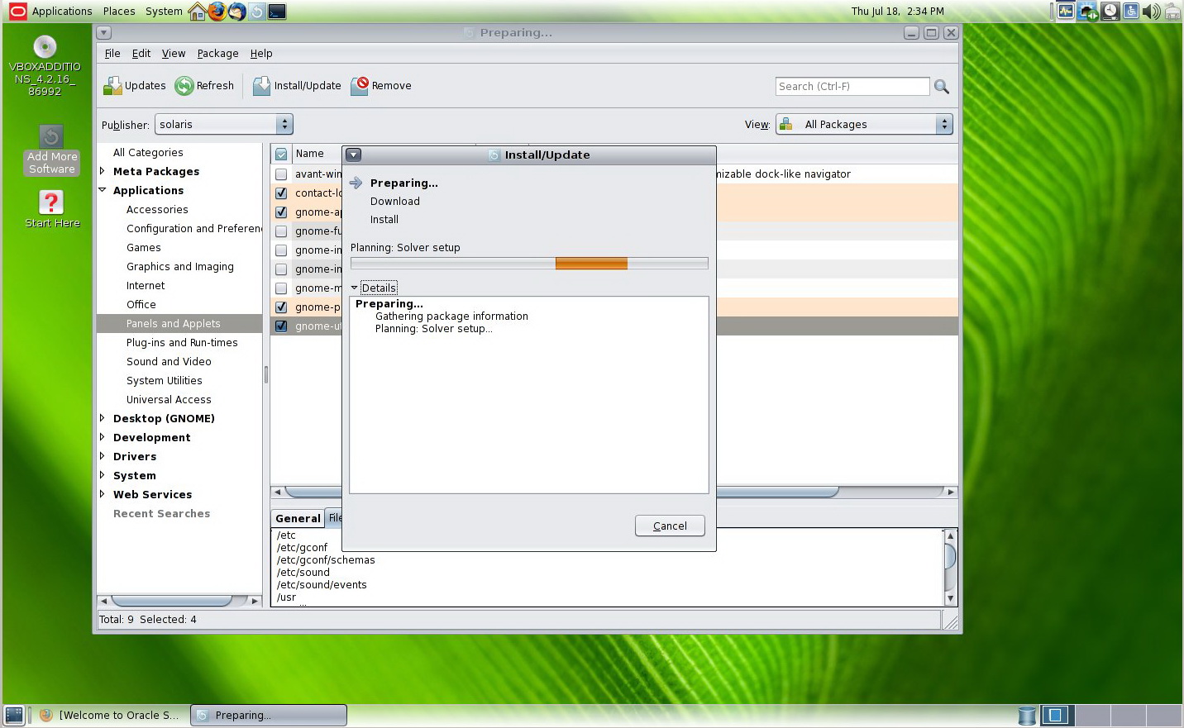
Task: Open the View All Packages dropdown
Action: click(864, 124)
